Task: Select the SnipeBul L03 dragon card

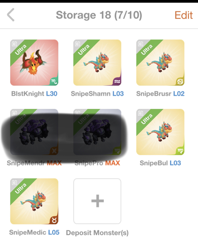Action: point(160,132)
